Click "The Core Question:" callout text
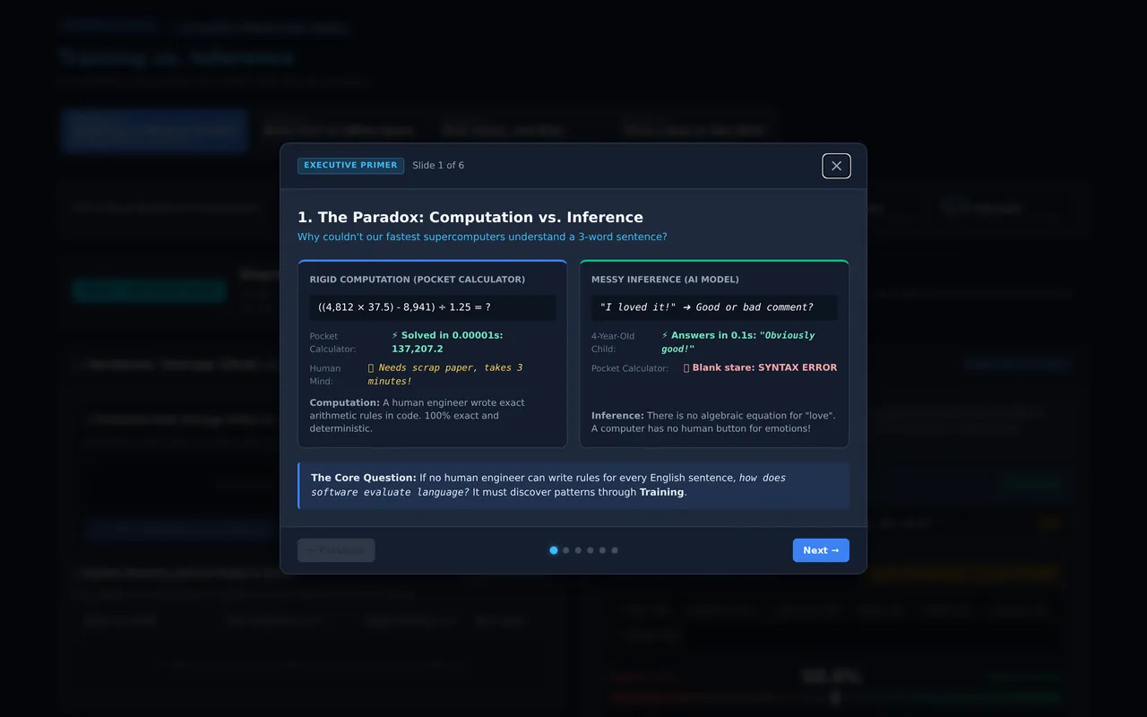The height and width of the screenshot is (717, 1147). (x=573, y=485)
